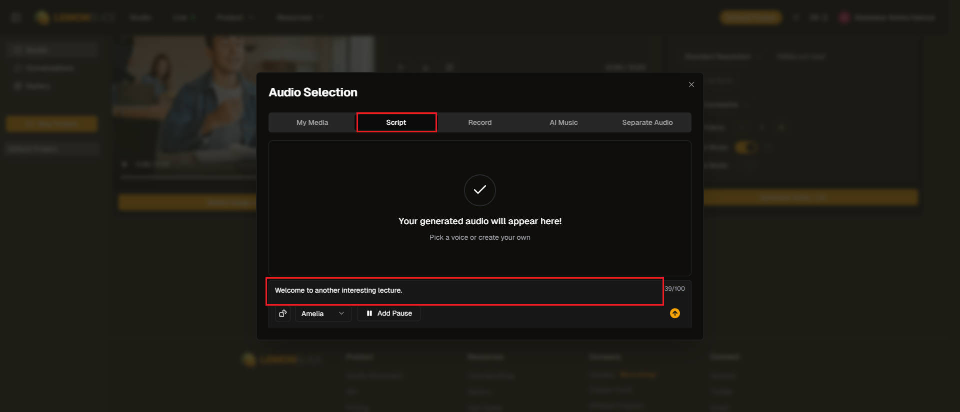The height and width of the screenshot is (412, 960).
Task: Click the pause icon in Add Pause
Action: click(x=369, y=314)
